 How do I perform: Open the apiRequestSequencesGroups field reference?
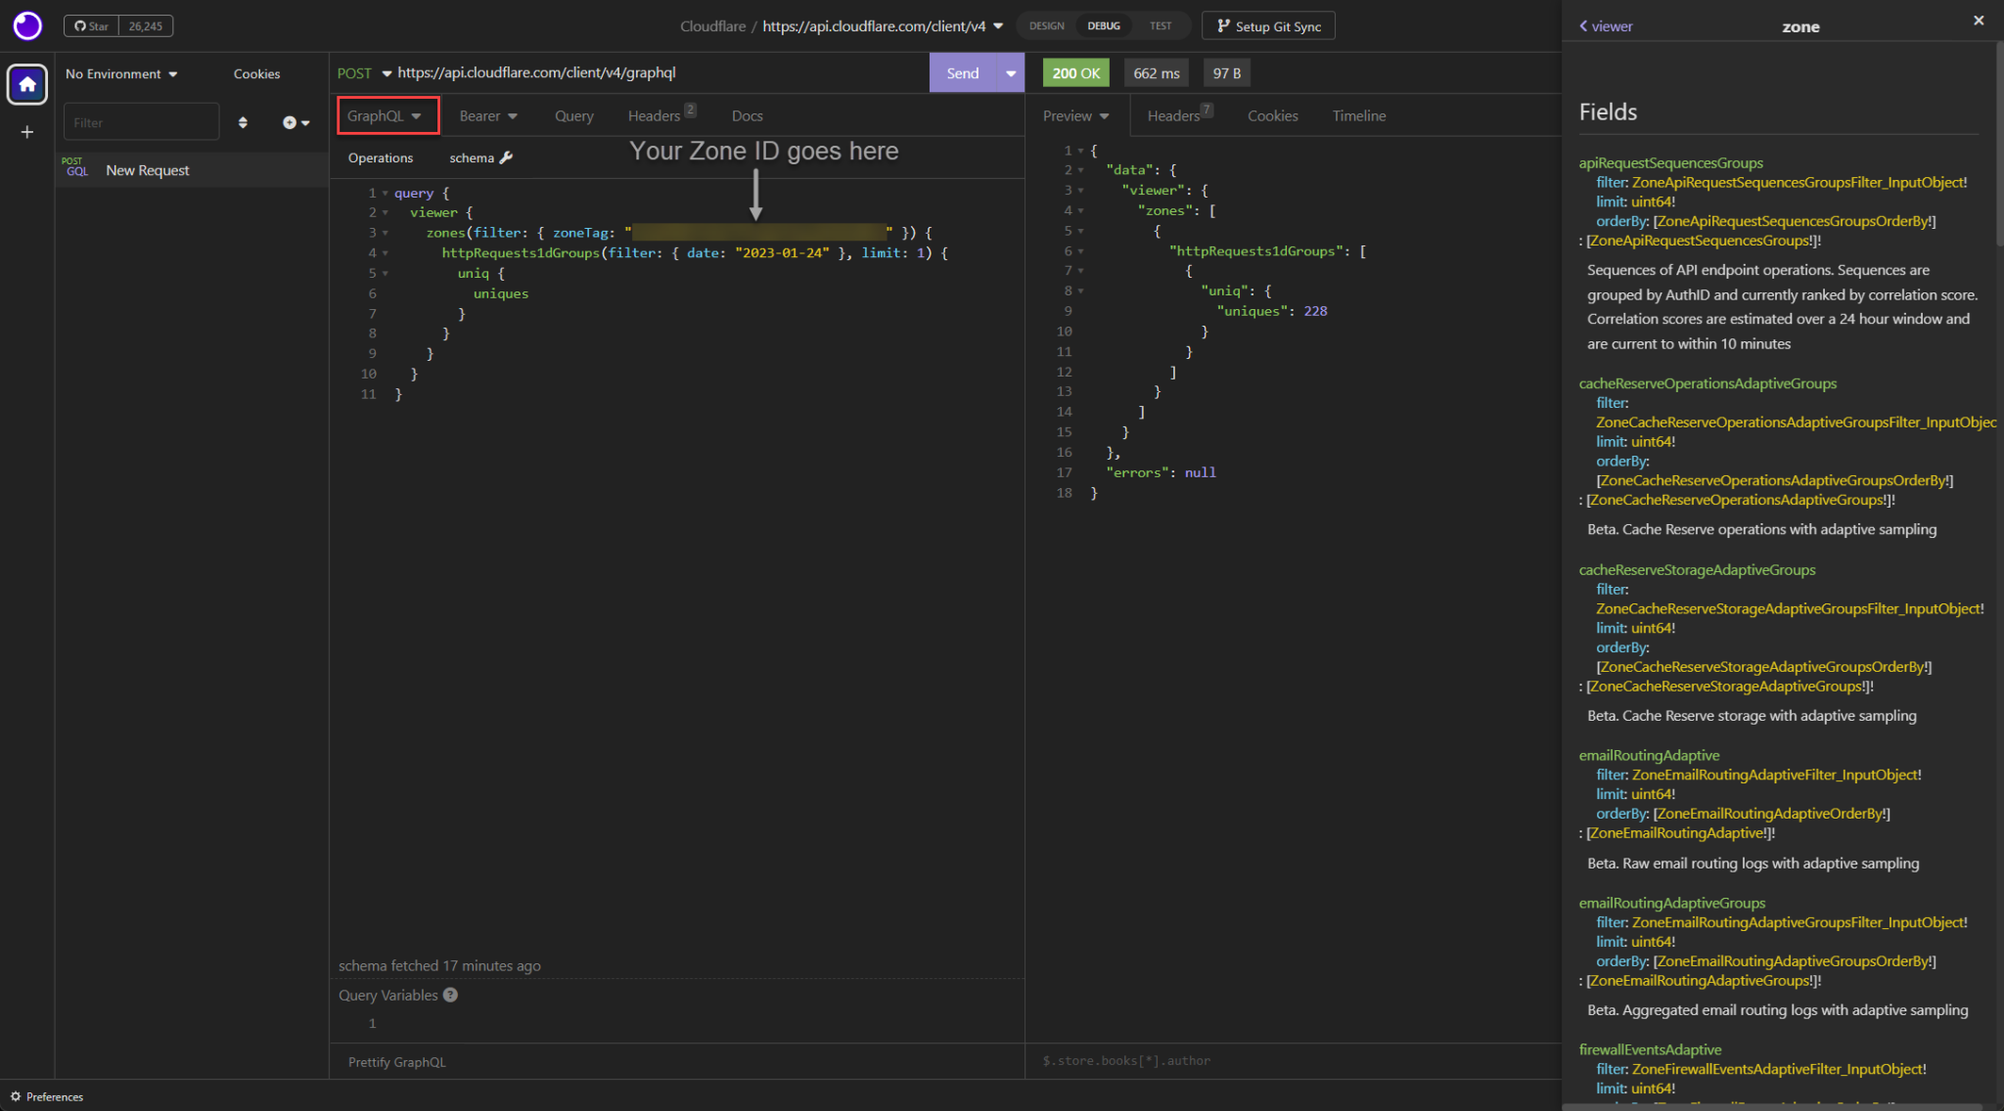(x=1670, y=162)
